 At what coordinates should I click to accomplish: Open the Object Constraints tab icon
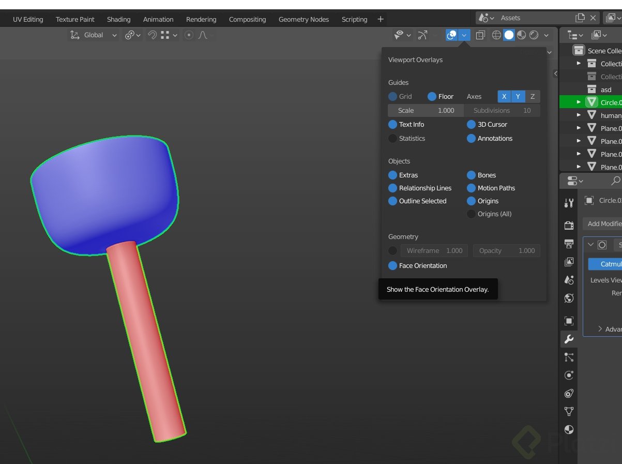569,393
